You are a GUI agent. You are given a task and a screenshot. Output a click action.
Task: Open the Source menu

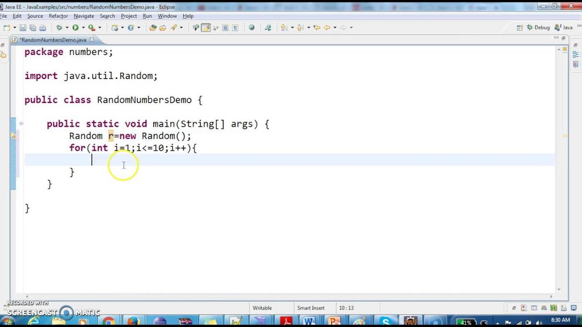tap(35, 16)
